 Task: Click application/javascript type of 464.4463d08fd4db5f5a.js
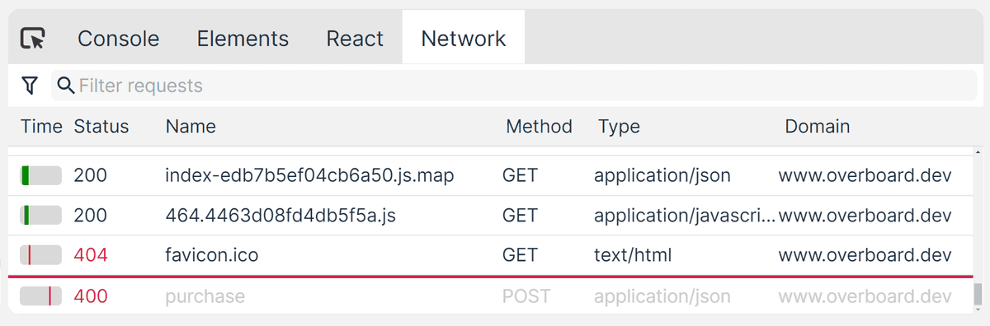685,215
